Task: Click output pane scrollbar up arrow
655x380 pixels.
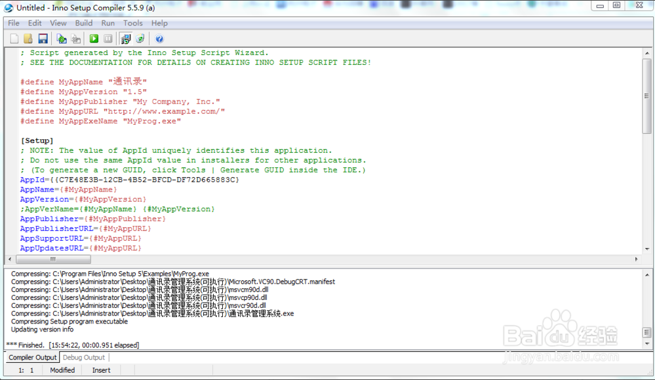Action: tap(647, 274)
